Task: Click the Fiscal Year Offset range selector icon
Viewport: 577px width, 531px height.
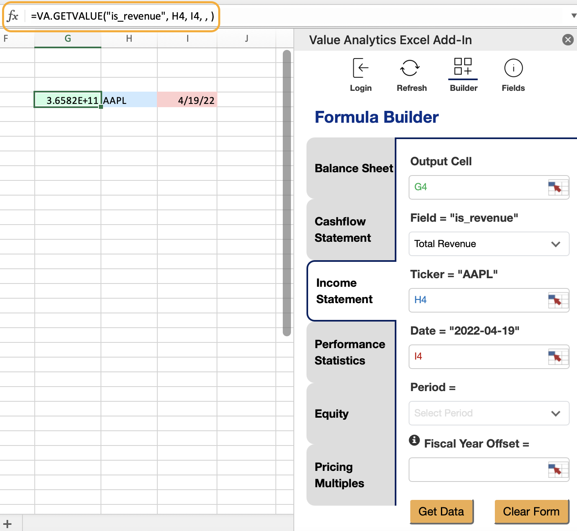Action: 557,470
